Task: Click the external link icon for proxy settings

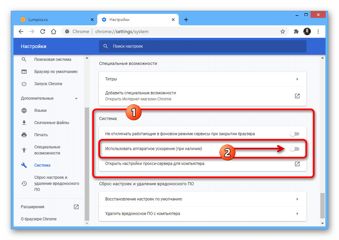Action: pos(297,164)
